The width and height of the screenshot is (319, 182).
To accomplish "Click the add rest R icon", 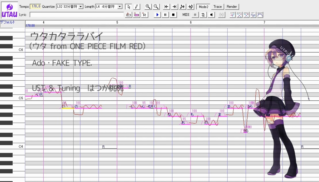I will coord(144,15).
